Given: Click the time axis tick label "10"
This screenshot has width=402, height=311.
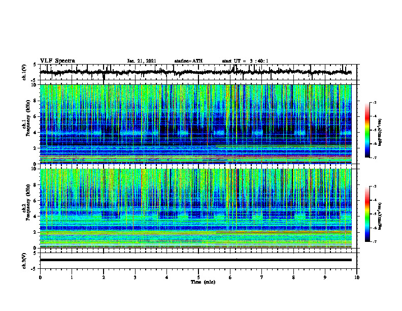Looking at the screenshot, I should (x=357, y=277).
